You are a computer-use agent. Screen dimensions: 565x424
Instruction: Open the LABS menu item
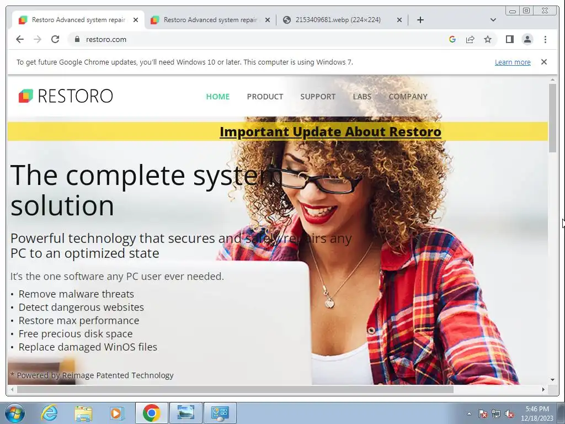pos(362,97)
